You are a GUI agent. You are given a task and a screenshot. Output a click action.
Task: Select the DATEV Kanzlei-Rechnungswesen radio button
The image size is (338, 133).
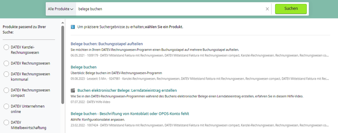click(x=6, y=47)
